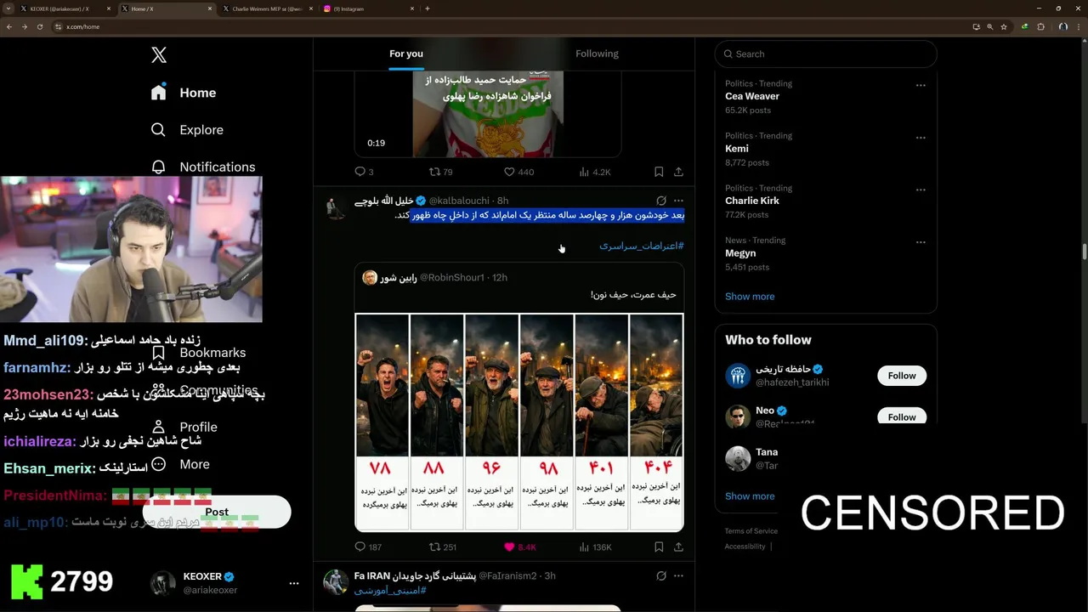Go back with the browser back arrow
The height and width of the screenshot is (612, 1088).
[x=9, y=26]
